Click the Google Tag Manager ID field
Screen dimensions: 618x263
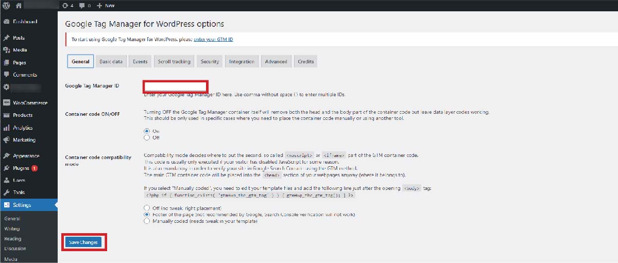(176, 86)
